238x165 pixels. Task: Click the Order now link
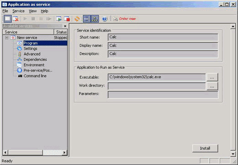(127, 19)
